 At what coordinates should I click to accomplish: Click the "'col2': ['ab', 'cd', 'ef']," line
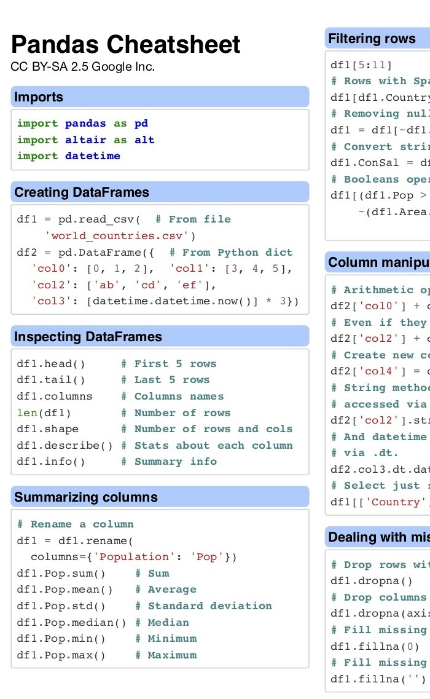(x=123, y=285)
